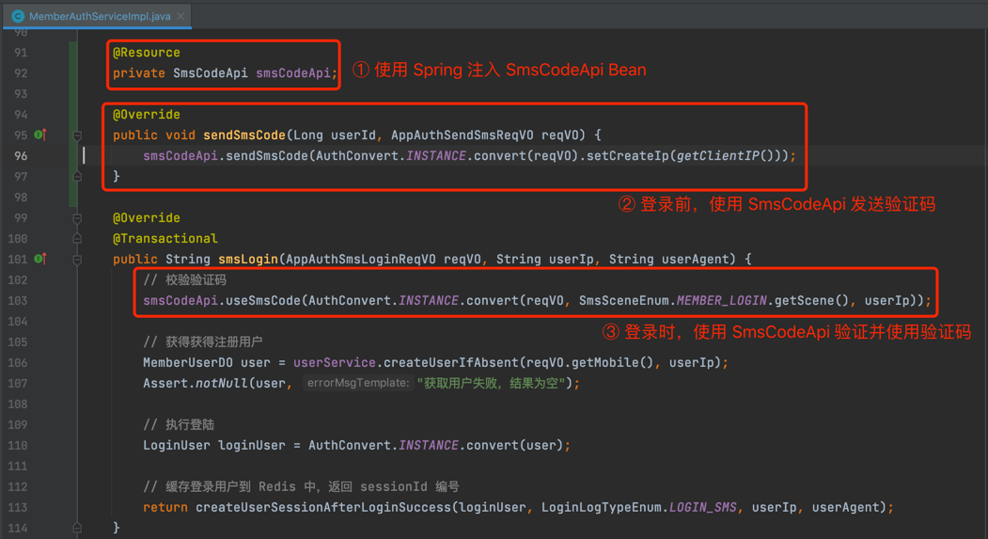The height and width of the screenshot is (539, 988).
Task: Click line number 103 to set breakpoint
Action: (18, 300)
